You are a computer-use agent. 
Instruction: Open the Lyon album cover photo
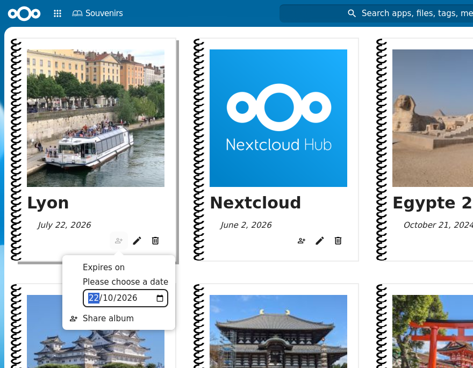pos(96,118)
